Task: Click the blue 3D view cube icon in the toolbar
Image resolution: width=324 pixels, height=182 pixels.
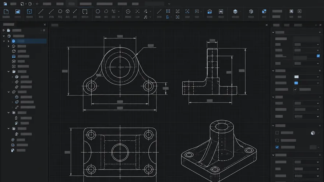Action: point(264,11)
